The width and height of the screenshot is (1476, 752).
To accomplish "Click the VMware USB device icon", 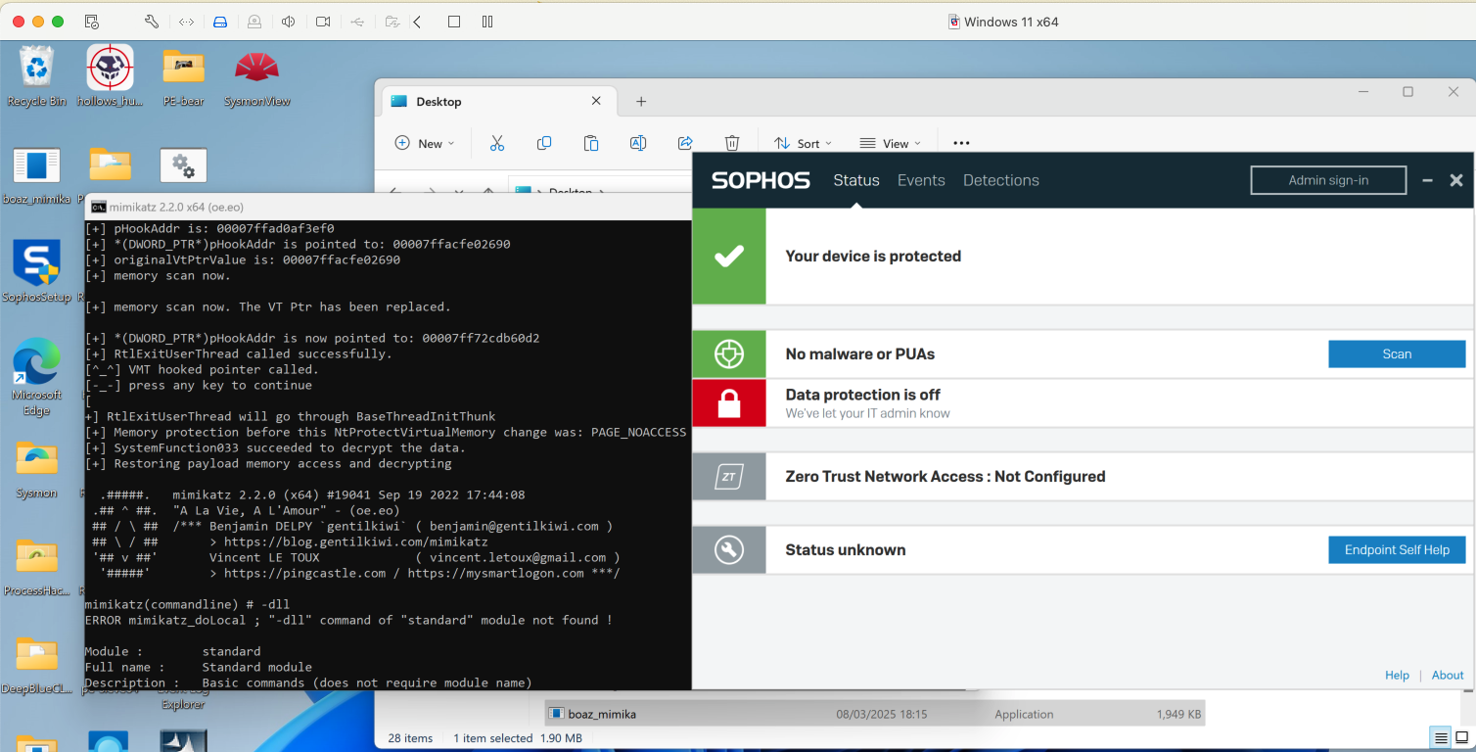I will (x=357, y=22).
